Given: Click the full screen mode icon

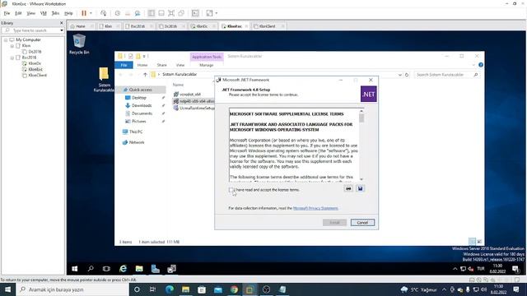Looking at the screenshot, I should tap(171, 13).
